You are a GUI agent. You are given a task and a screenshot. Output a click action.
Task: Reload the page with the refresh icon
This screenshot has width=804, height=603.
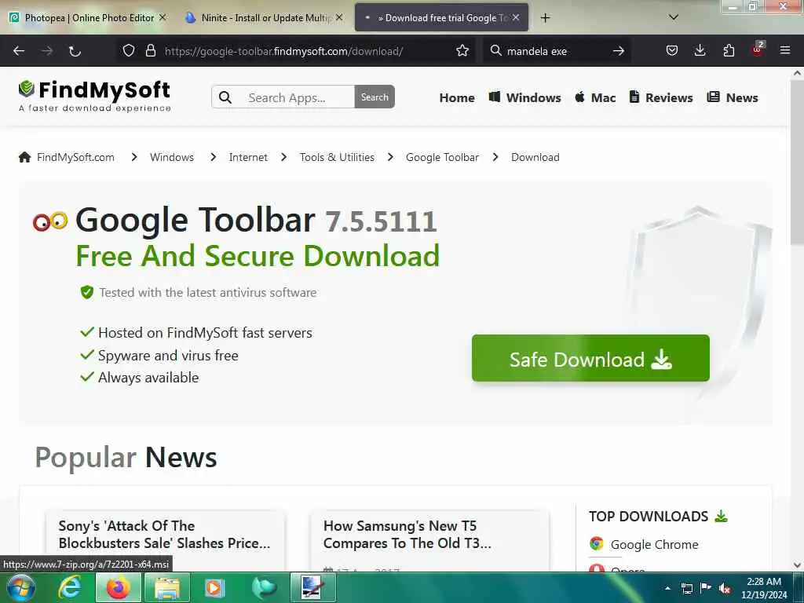75,51
